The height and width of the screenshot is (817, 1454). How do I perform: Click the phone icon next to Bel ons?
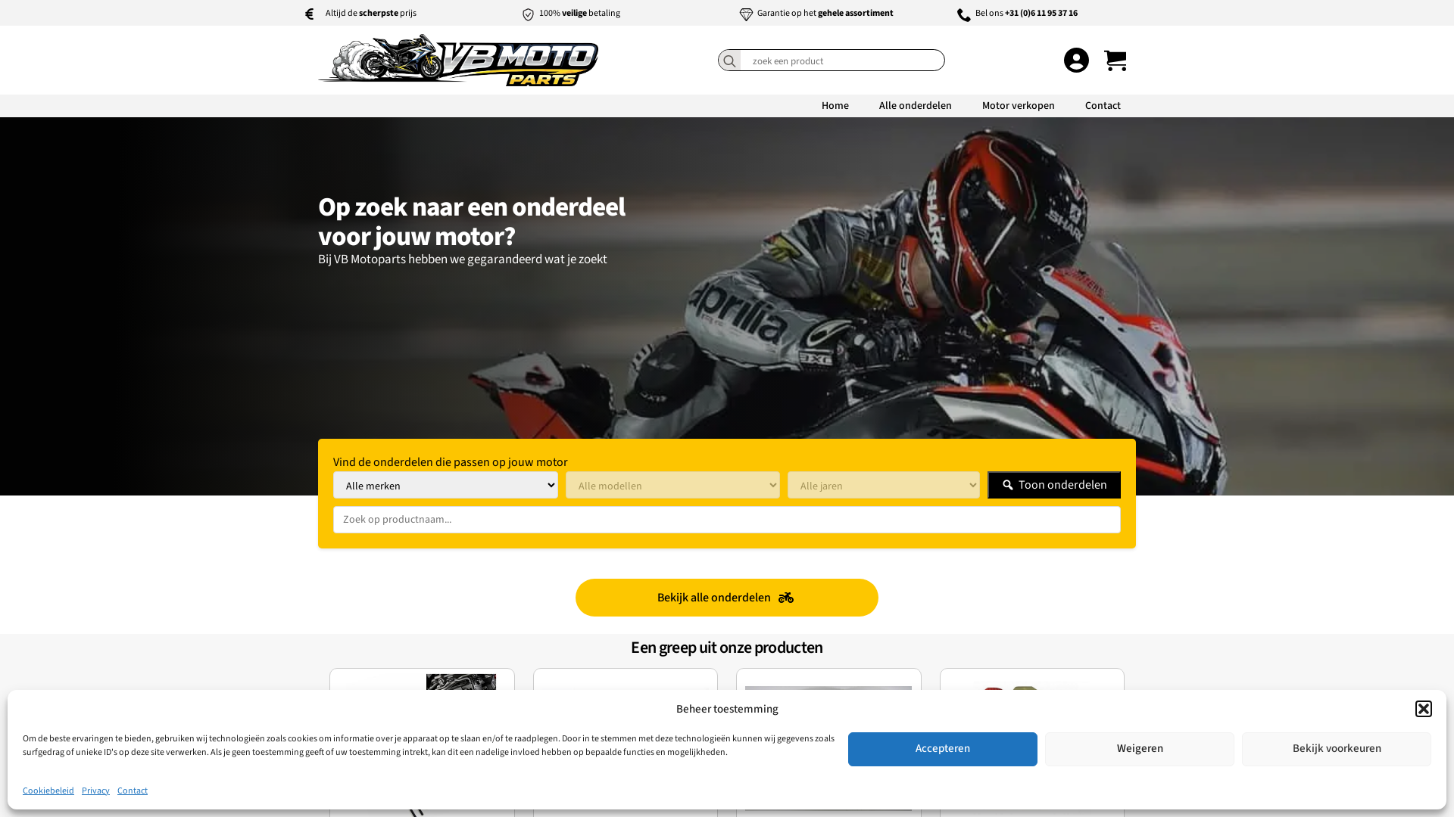(964, 14)
